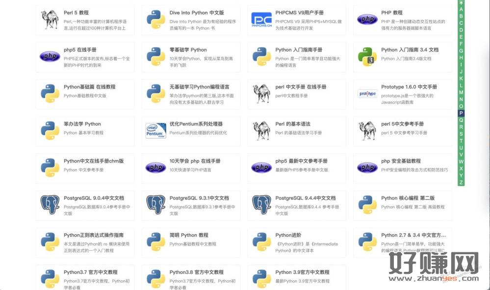Open the Python3.8 官方中文教程 title link
The width and height of the screenshot is (490, 290).
197,272
